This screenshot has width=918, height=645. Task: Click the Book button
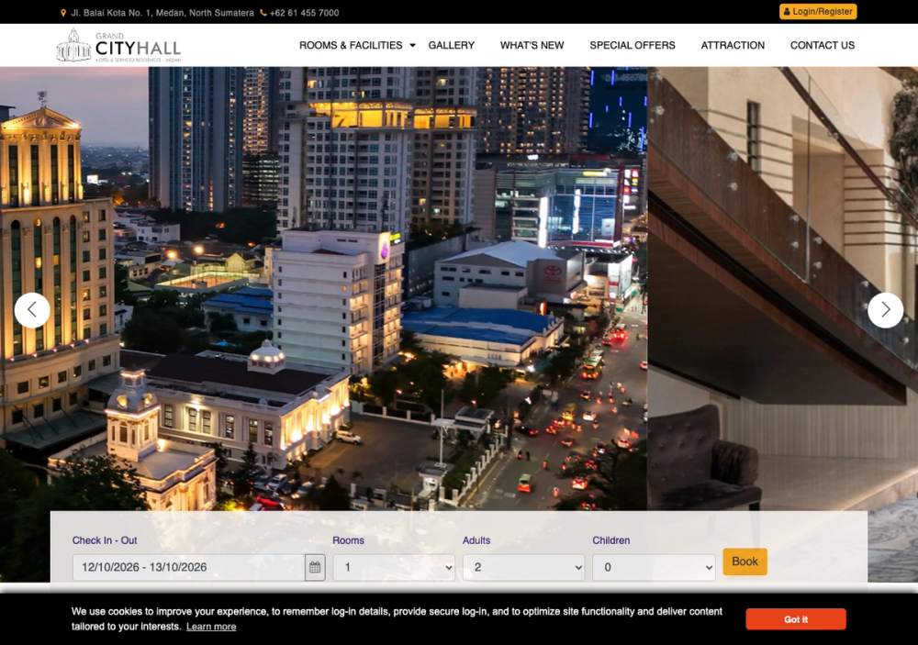[x=744, y=562]
